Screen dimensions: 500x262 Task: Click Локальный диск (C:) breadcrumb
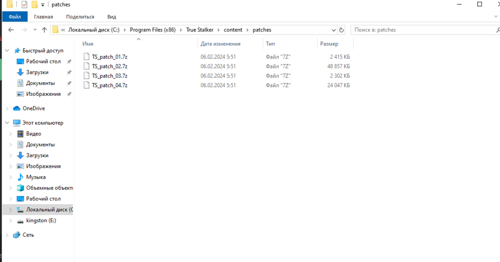click(x=94, y=30)
